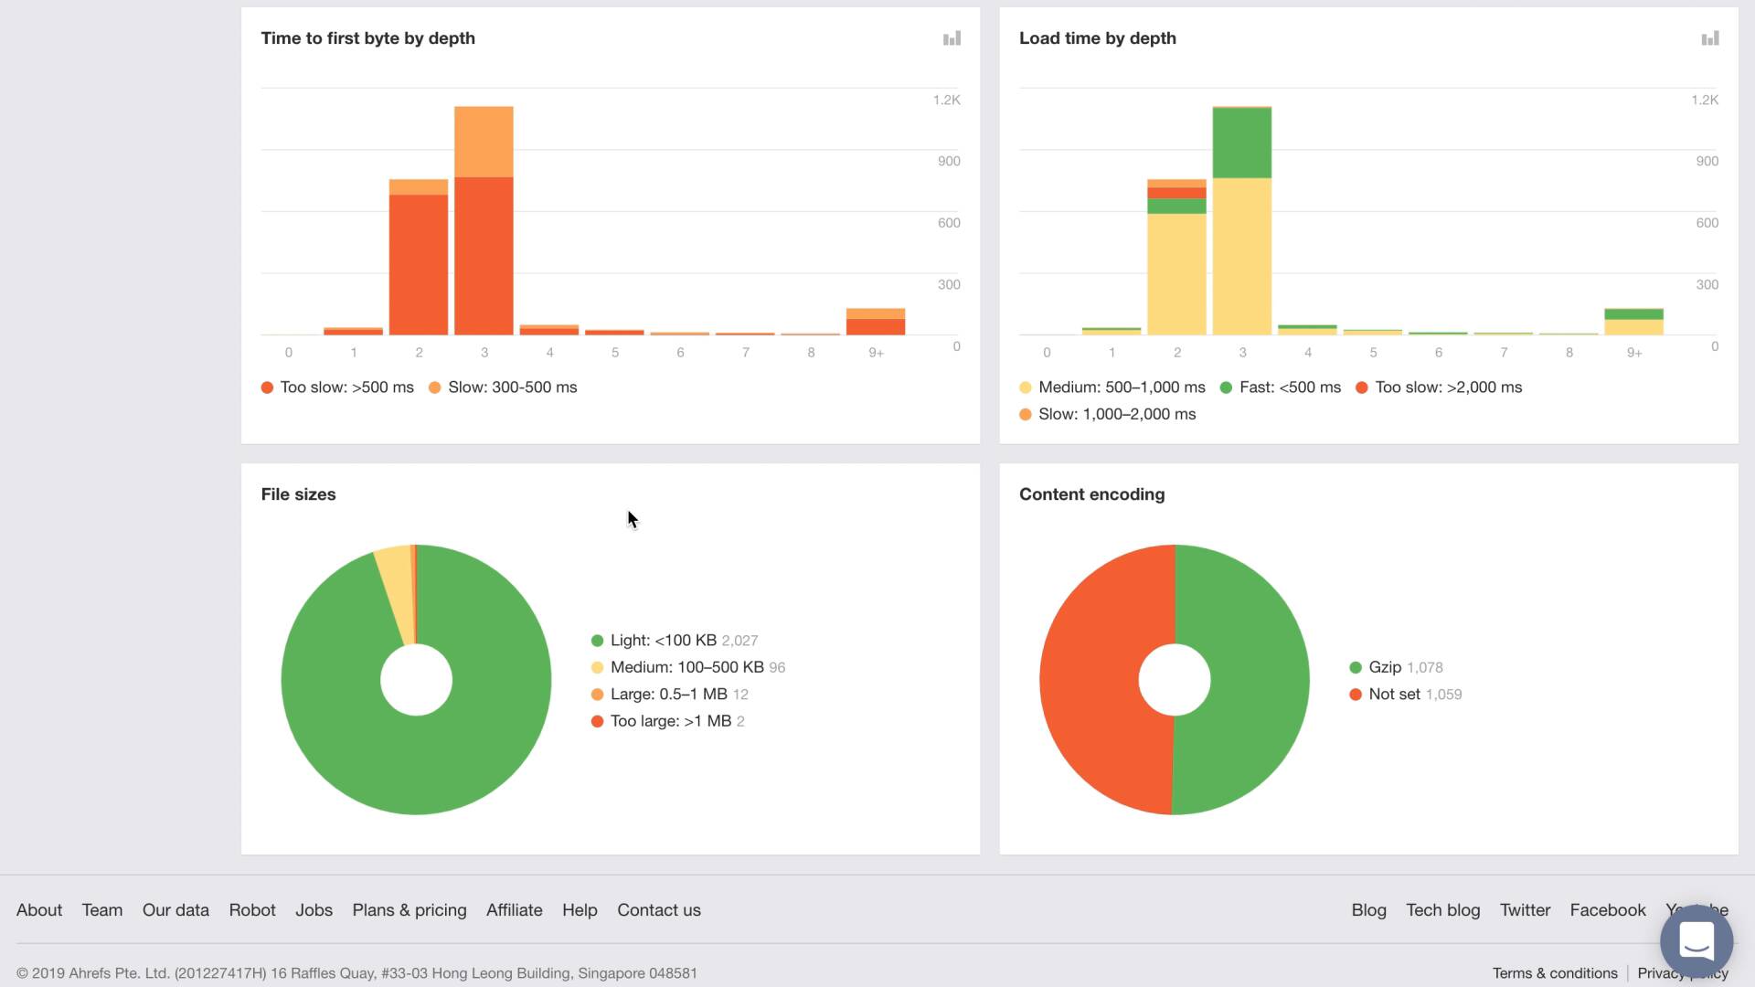This screenshot has height=987, width=1755.
Task: Open the Affiliate footer link
Action: [514, 910]
